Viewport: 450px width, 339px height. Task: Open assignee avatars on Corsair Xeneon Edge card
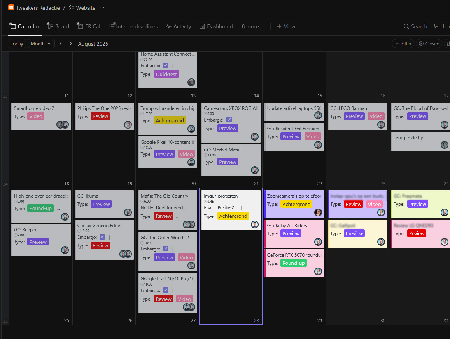126,254
